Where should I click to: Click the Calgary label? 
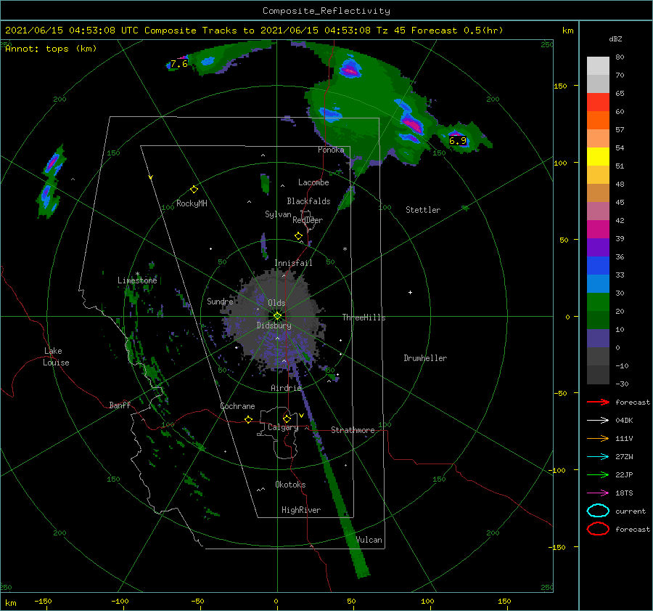coord(283,427)
